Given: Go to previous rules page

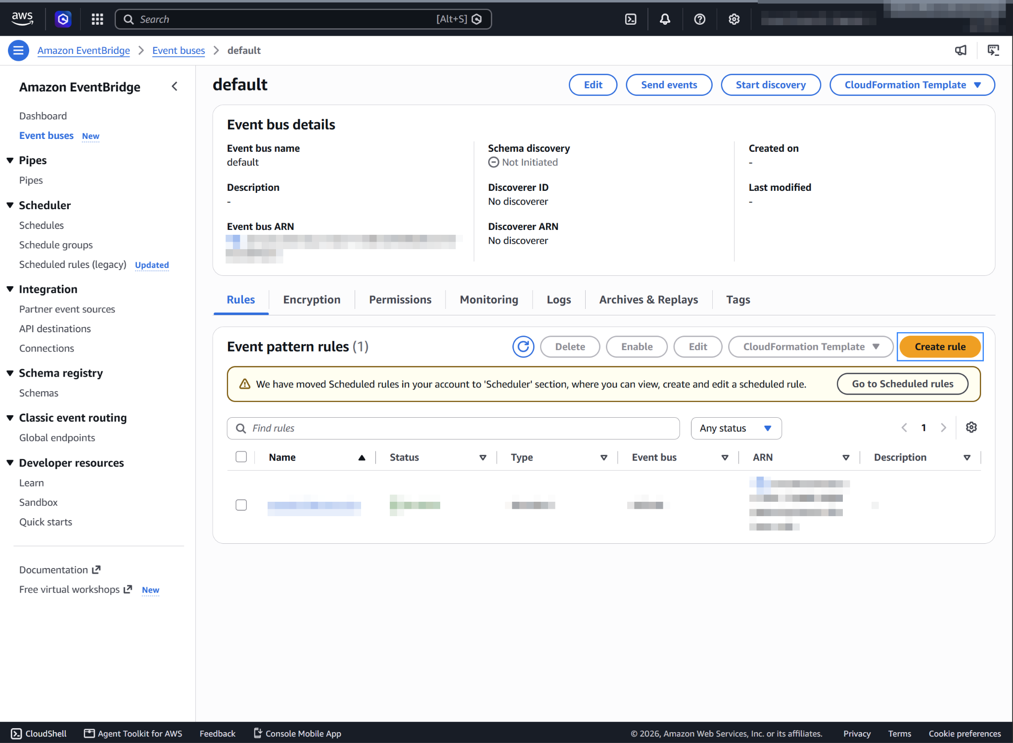Looking at the screenshot, I should coord(904,428).
